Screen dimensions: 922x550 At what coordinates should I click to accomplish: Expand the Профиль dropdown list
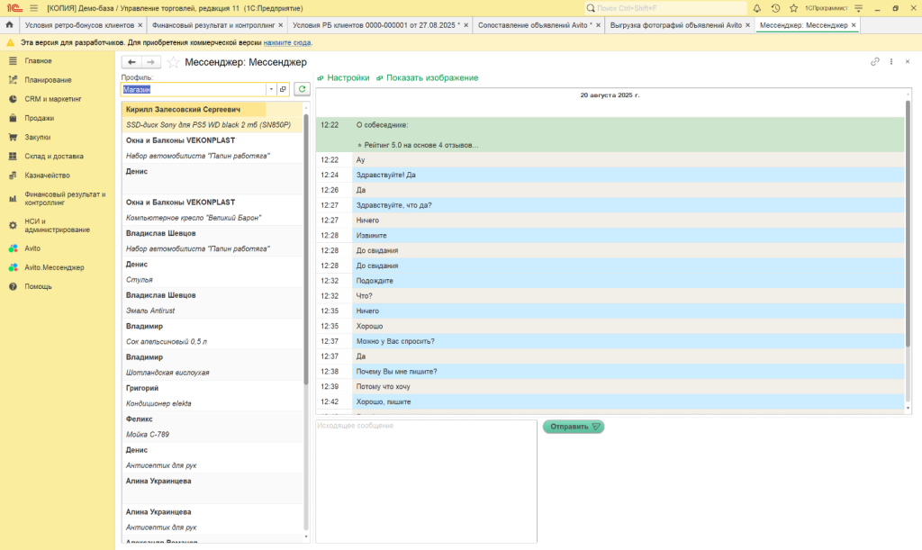pyautogui.click(x=270, y=89)
